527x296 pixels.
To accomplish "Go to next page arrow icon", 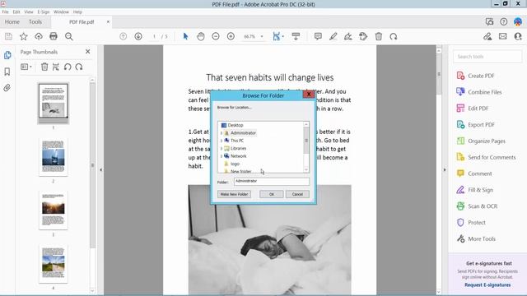I will 138,36.
